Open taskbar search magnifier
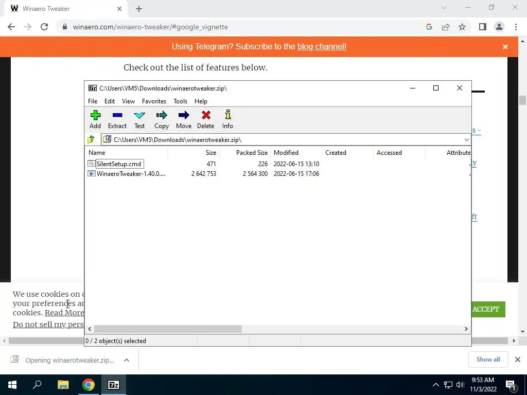Viewport: 527px width, 395px height. click(37, 385)
